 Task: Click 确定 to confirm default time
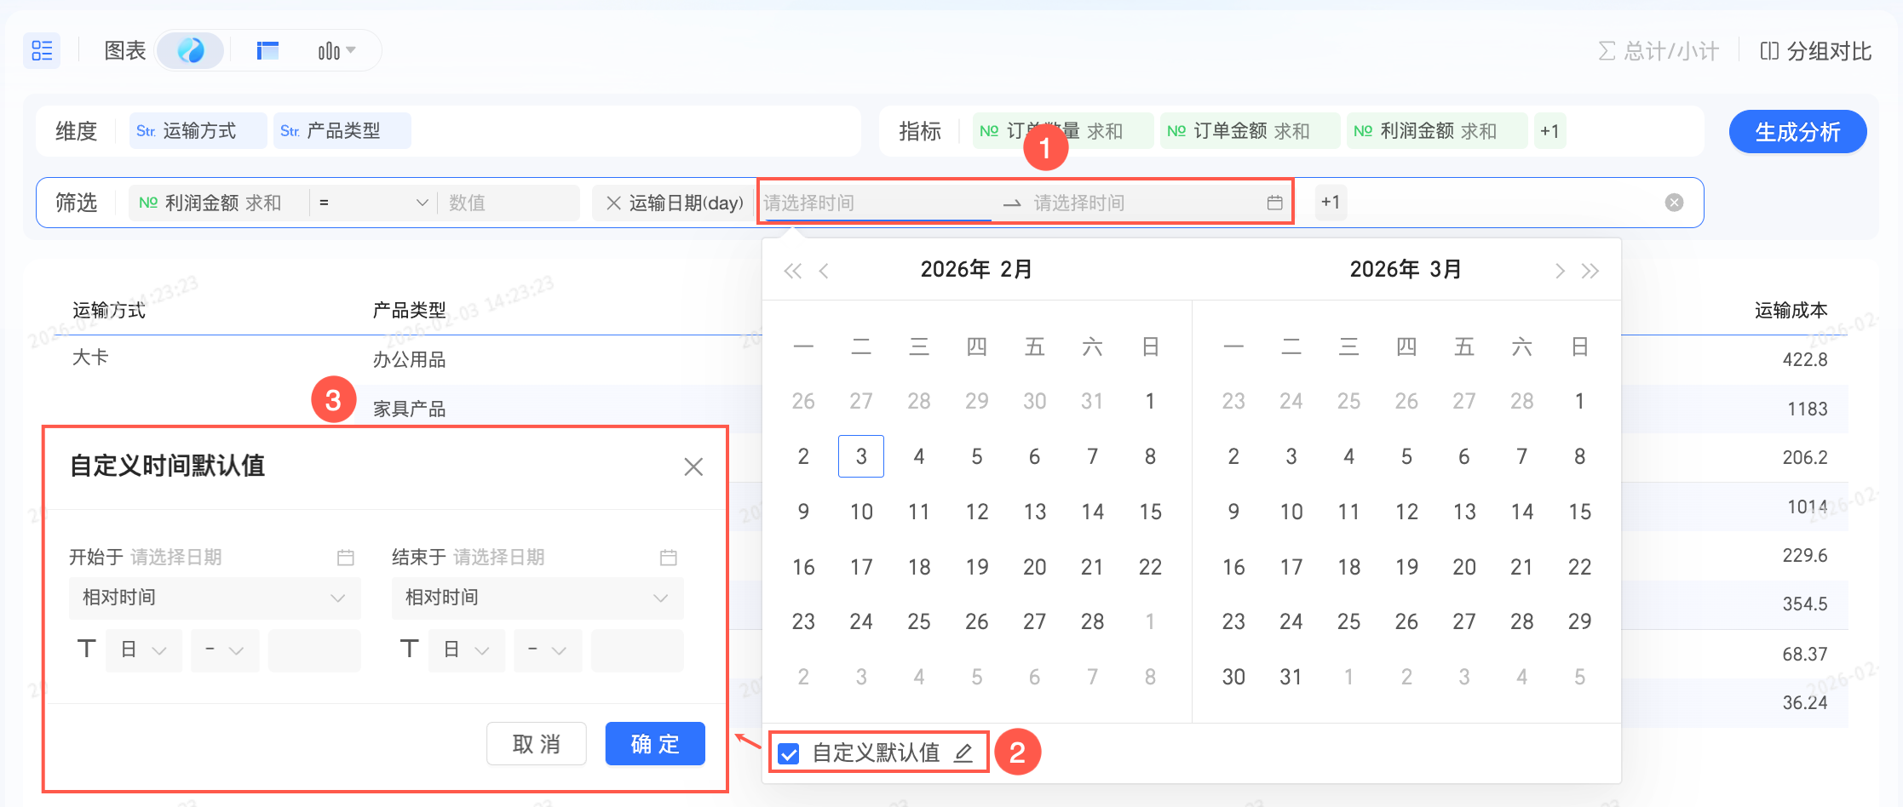pos(655,744)
